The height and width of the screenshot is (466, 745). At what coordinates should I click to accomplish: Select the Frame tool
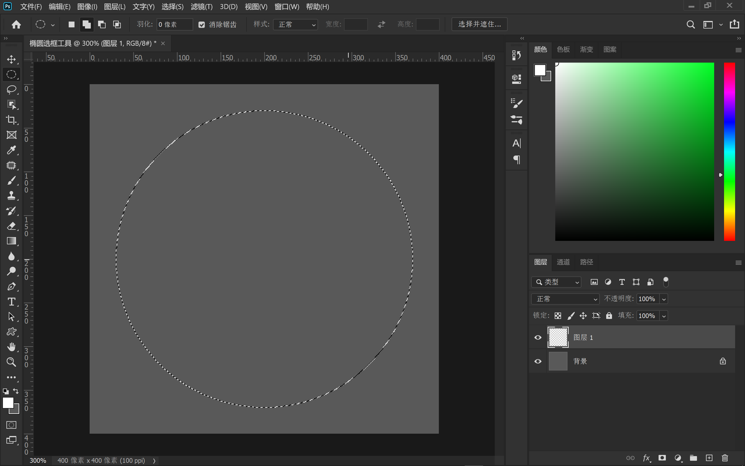pyautogui.click(x=11, y=135)
